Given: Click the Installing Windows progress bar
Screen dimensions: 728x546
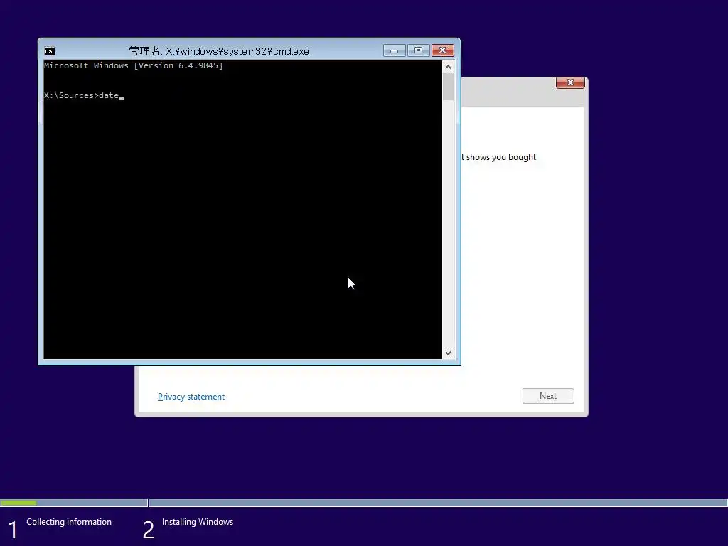Looking at the screenshot, I should [x=438, y=503].
